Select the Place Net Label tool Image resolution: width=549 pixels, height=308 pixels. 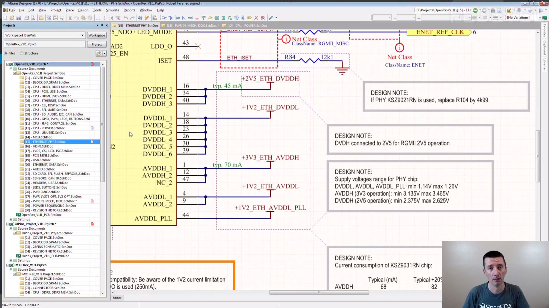190,18
